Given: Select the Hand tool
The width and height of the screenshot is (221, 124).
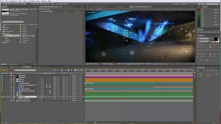Looking at the screenshot, I should [x=6, y=4].
